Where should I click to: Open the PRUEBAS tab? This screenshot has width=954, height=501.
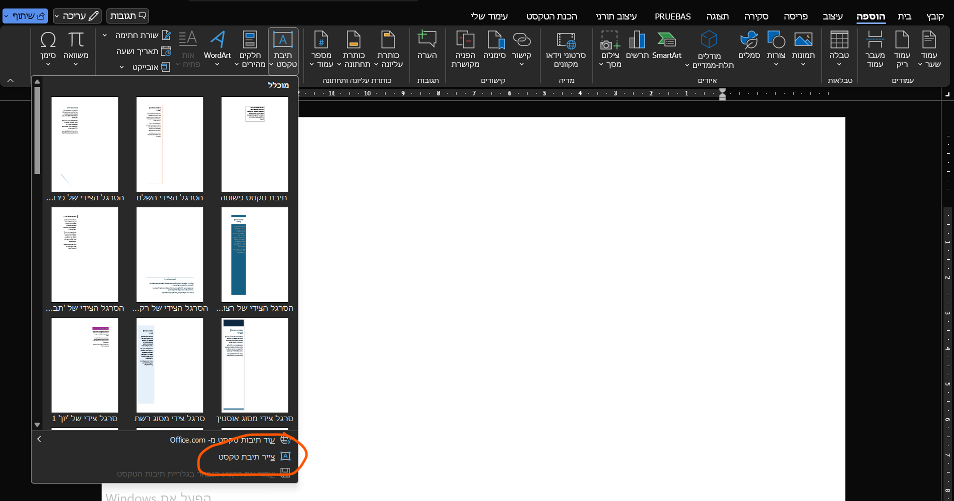[x=672, y=16]
